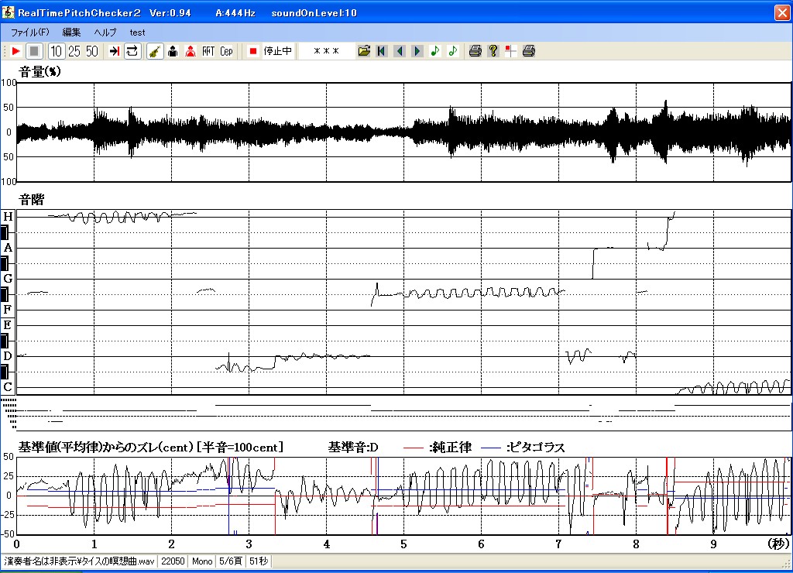Screen dimensions: 793x573
Task: Open the ファイル(F) menu
Action: pyautogui.click(x=30, y=33)
